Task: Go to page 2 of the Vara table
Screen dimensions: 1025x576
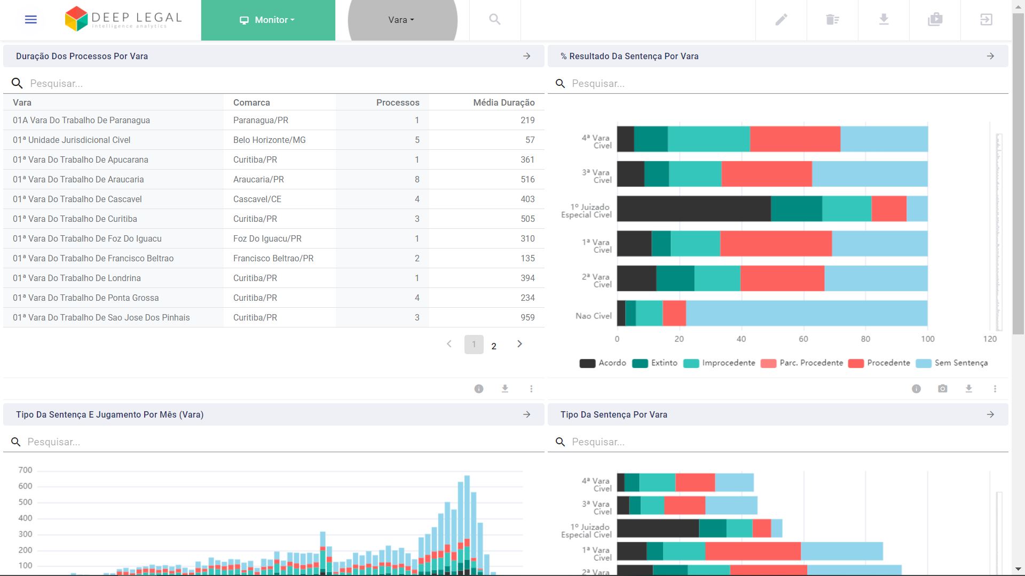Action: pyautogui.click(x=494, y=346)
